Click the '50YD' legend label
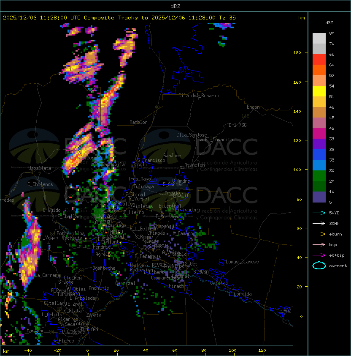This screenshot has height=356, width=351. coord(334,213)
